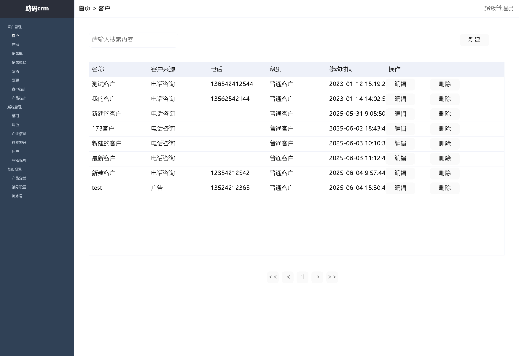Delete the customer modified 2025-06-03 10:10
519x356 pixels.
pos(445,144)
